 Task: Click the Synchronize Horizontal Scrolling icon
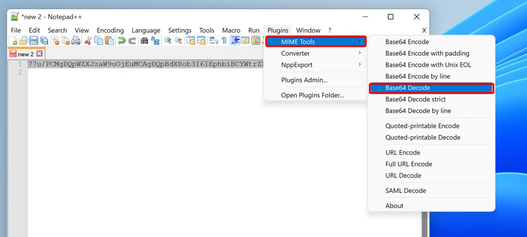[201, 41]
